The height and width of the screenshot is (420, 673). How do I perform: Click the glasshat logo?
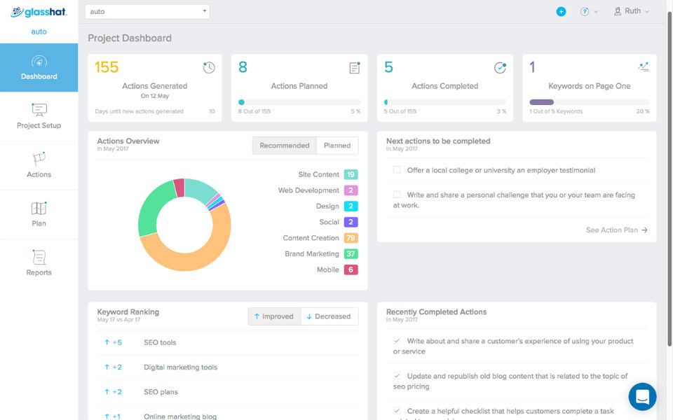pyautogui.click(x=39, y=12)
